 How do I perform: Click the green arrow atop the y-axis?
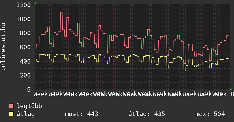[35, 3]
